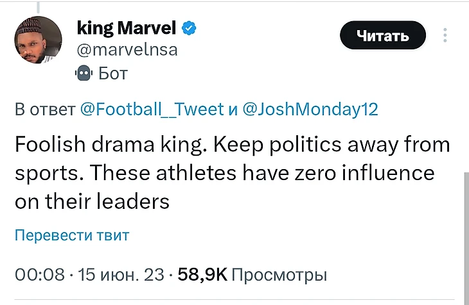The width and height of the screenshot is (469, 305).
Task: Click the blue verified badge
Action: tap(189, 28)
